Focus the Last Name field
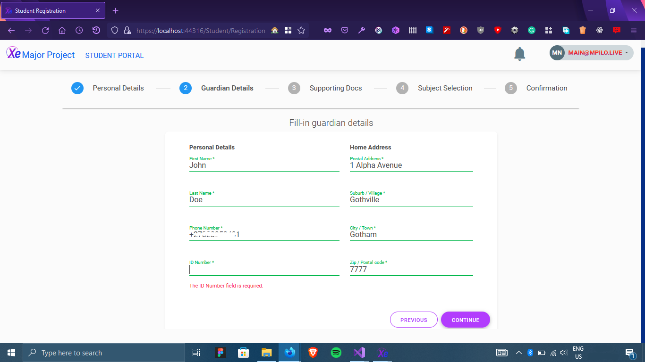 pos(264,200)
